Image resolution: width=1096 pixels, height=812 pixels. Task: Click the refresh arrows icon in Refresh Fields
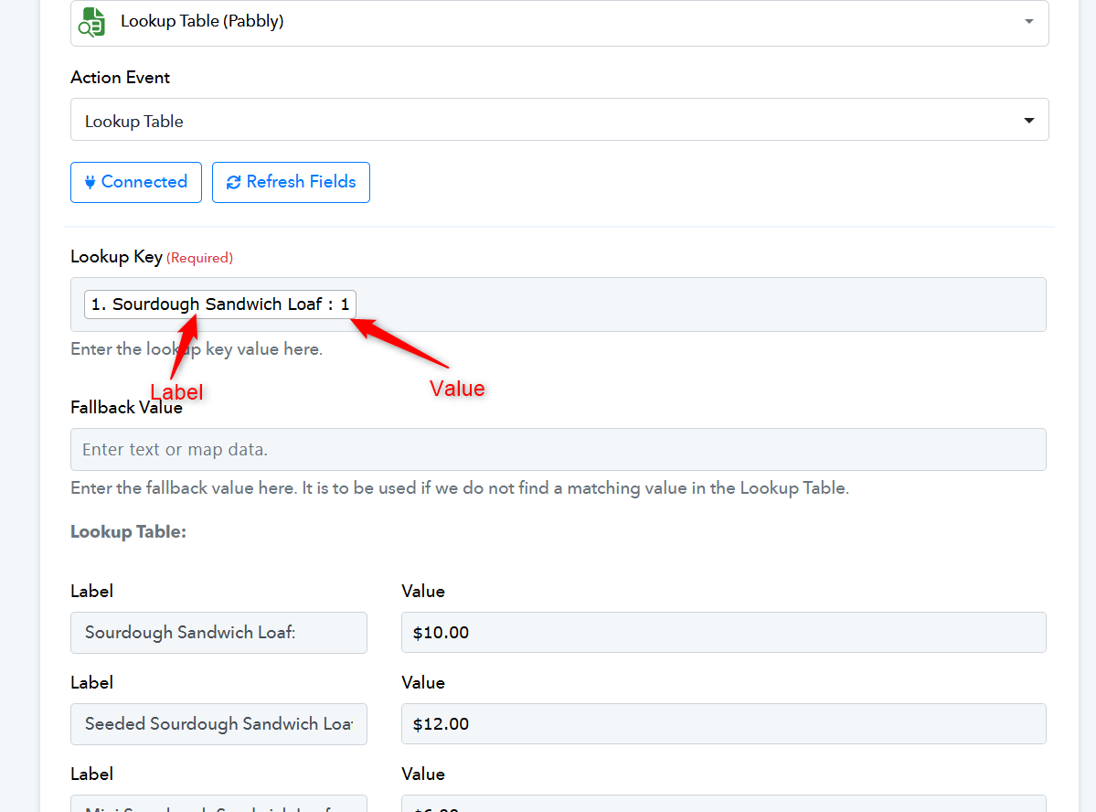pyautogui.click(x=233, y=183)
